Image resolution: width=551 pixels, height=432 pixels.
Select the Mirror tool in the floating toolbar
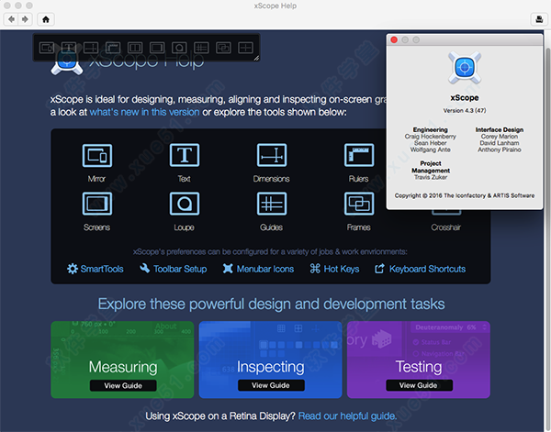pyautogui.click(x=47, y=48)
